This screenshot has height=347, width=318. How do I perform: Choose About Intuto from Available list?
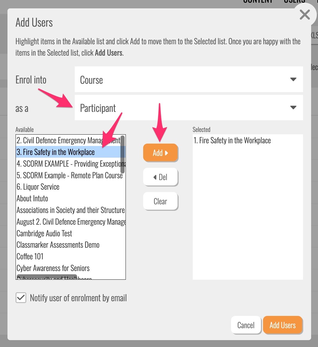click(32, 199)
